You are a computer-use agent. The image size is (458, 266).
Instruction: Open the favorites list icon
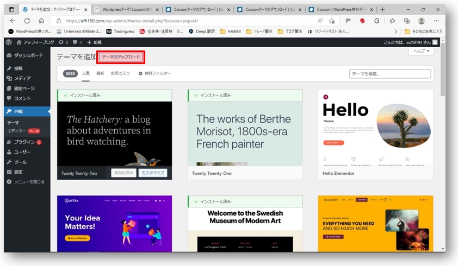point(392,21)
